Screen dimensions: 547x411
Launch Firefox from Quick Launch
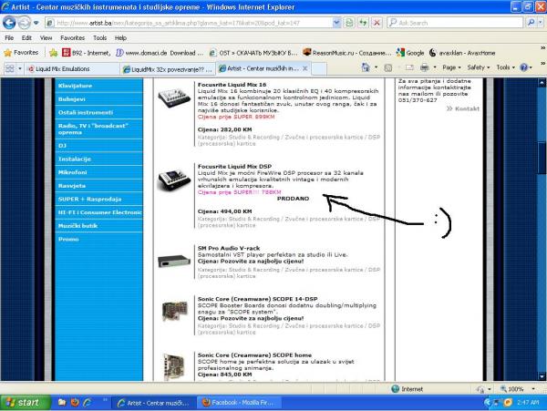pyautogui.click(x=75, y=403)
